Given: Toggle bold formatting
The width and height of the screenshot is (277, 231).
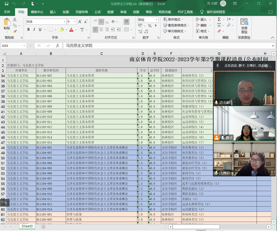Looking at the screenshot, I should point(28,30).
